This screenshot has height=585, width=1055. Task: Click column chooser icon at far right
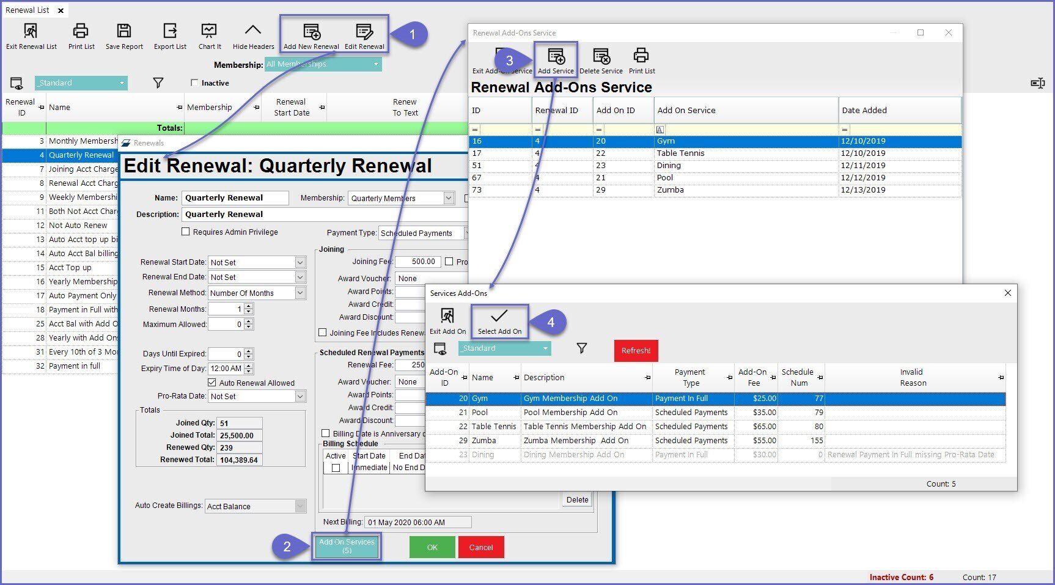tap(1038, 83)
